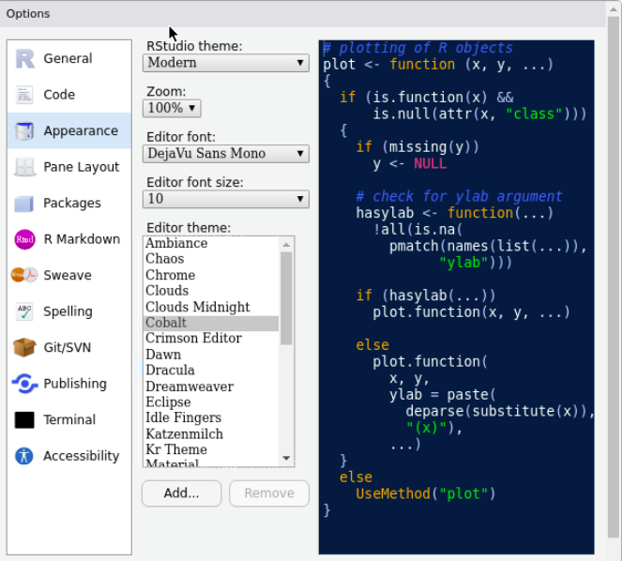Expand the Zoom percentage dropdown
Image resolution: width=622 pixels, height=561 pixels.
(172, 108)
